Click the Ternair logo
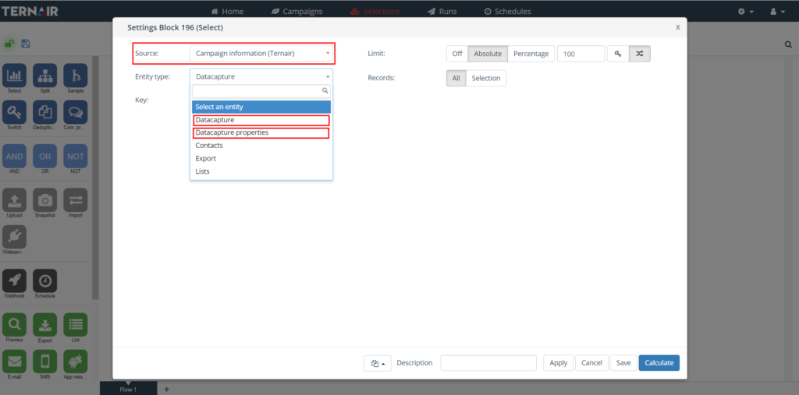Viewport: 799px width, 395px height. coord(30,11)
